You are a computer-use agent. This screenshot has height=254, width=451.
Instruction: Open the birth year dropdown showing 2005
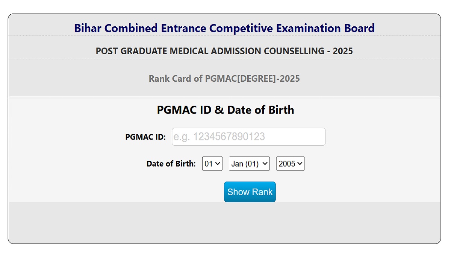coord(290,163)
